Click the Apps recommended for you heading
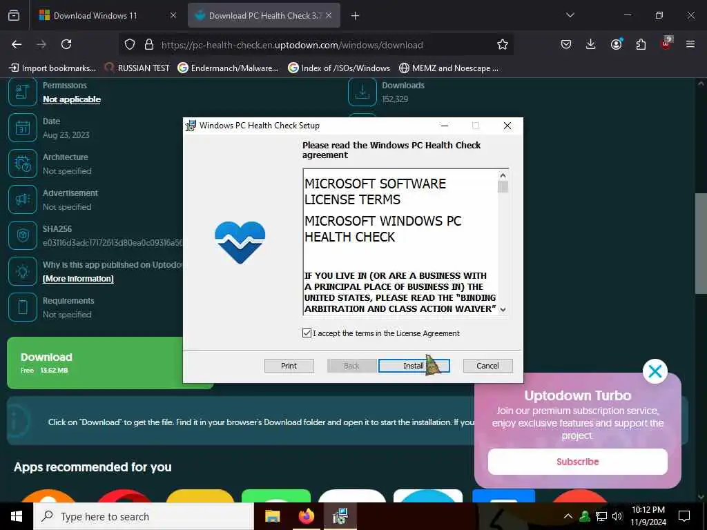Screen dimensions: 707x530 pyautogui.click(x=93, y=467)
